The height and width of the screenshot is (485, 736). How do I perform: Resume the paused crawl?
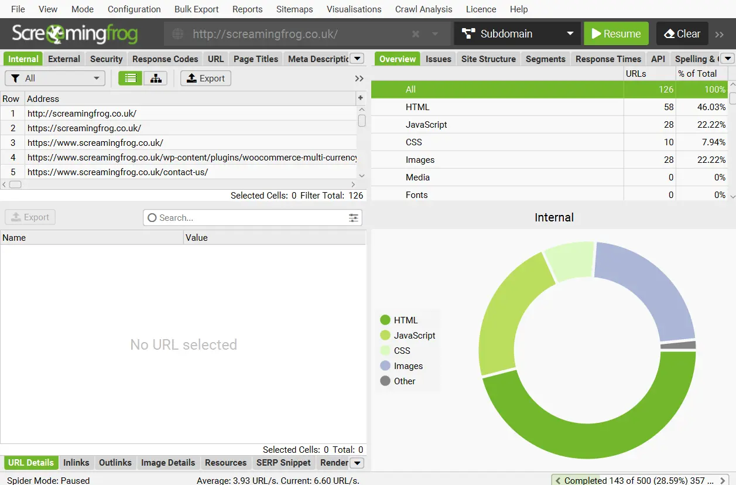tap(616, 34)
